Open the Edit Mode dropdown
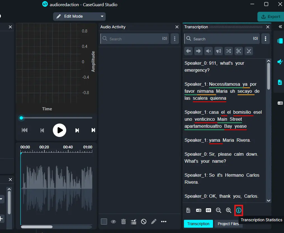Screen dimensions: 284x233 [x=79, y=17]
